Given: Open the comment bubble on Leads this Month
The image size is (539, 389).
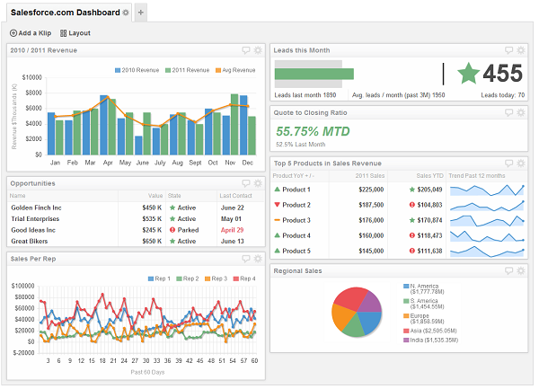Looking at the screenshot, I should click(508, 50).
